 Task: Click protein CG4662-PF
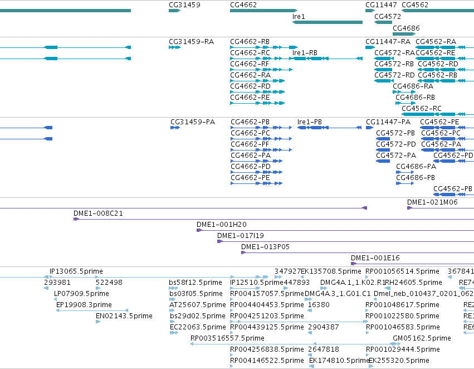click(261, 150)
